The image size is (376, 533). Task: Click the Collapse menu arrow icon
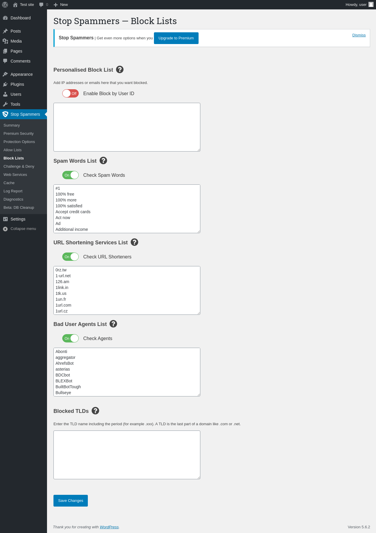coord(5,229)
